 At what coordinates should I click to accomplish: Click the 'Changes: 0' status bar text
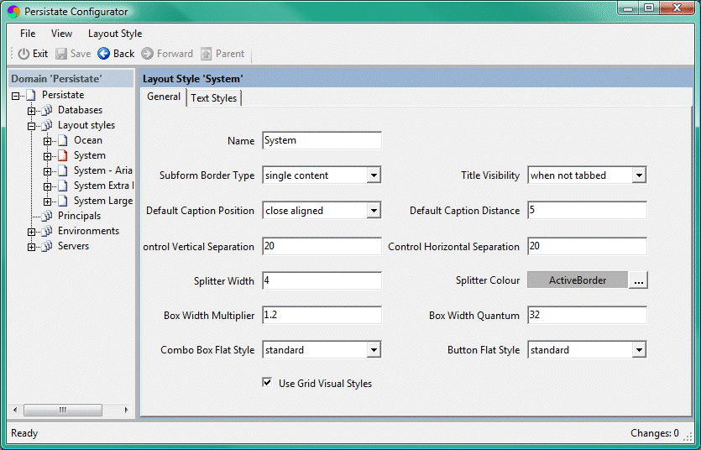point(655,433)
